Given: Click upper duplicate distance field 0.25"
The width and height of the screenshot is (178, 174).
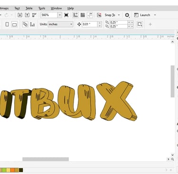Looking at the screenshot, I should coord(119,22).
